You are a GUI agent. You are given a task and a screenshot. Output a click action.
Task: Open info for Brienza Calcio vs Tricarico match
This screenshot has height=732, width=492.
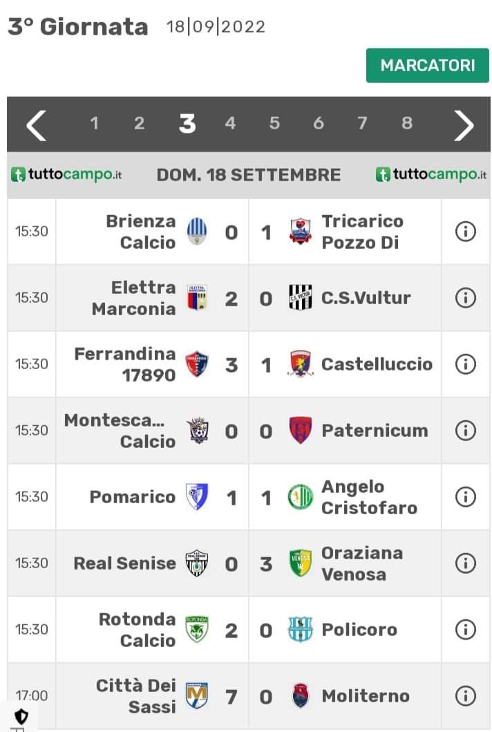(465, 231)
